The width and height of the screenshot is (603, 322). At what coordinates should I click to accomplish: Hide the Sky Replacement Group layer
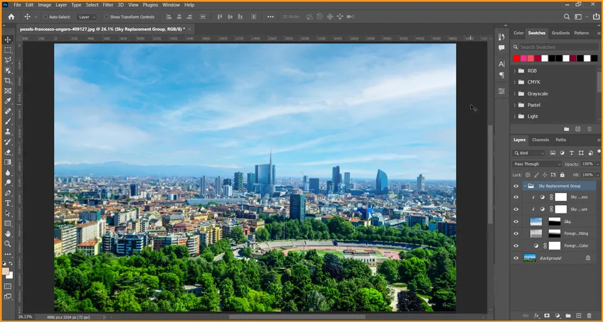516,186
